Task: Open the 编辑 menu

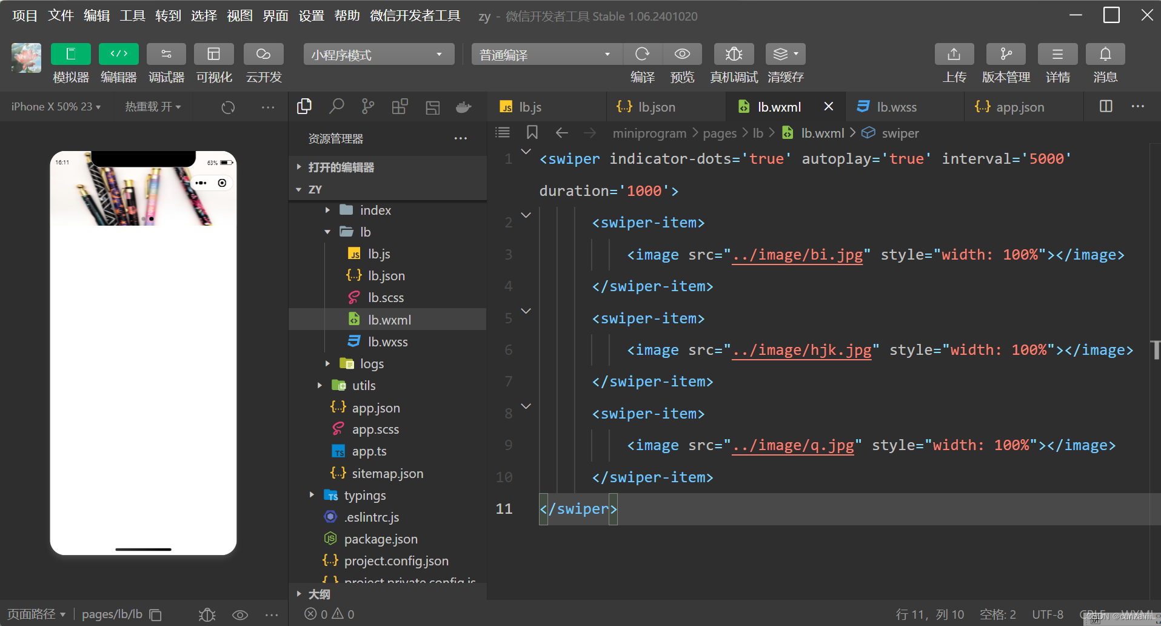Action: 96,16
